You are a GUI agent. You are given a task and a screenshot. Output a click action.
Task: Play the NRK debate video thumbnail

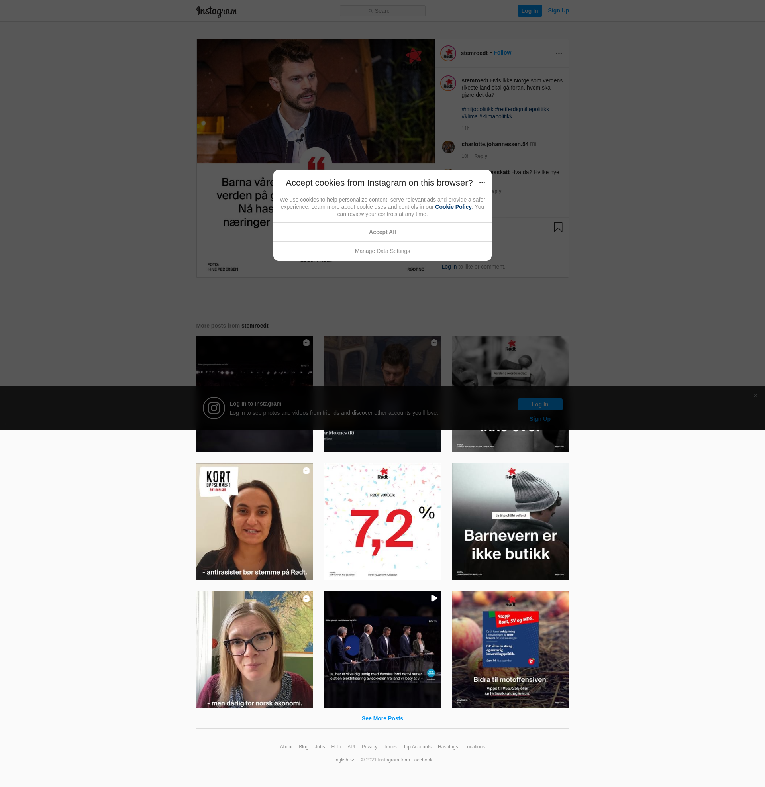tap(382, 650)
